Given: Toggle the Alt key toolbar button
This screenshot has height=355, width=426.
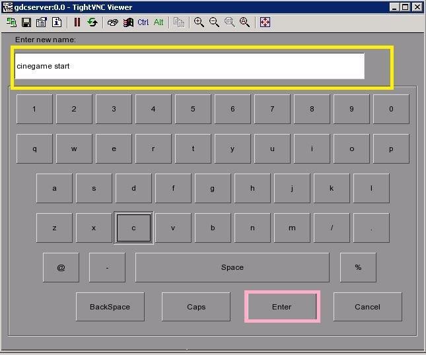Looking at the screenshot, I should (159, 22).
